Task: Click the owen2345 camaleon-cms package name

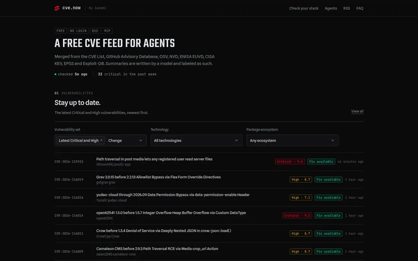Action: pos(116,254)
